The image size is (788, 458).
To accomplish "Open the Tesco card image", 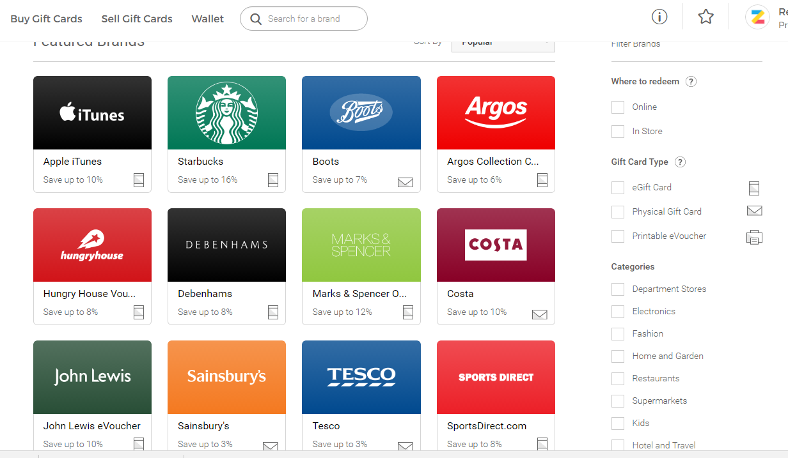I will point(361,378).
